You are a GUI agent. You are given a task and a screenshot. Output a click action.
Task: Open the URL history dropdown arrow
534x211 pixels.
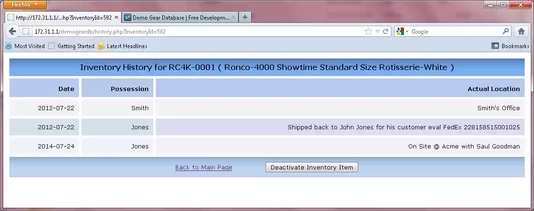[x=377, y=32]
